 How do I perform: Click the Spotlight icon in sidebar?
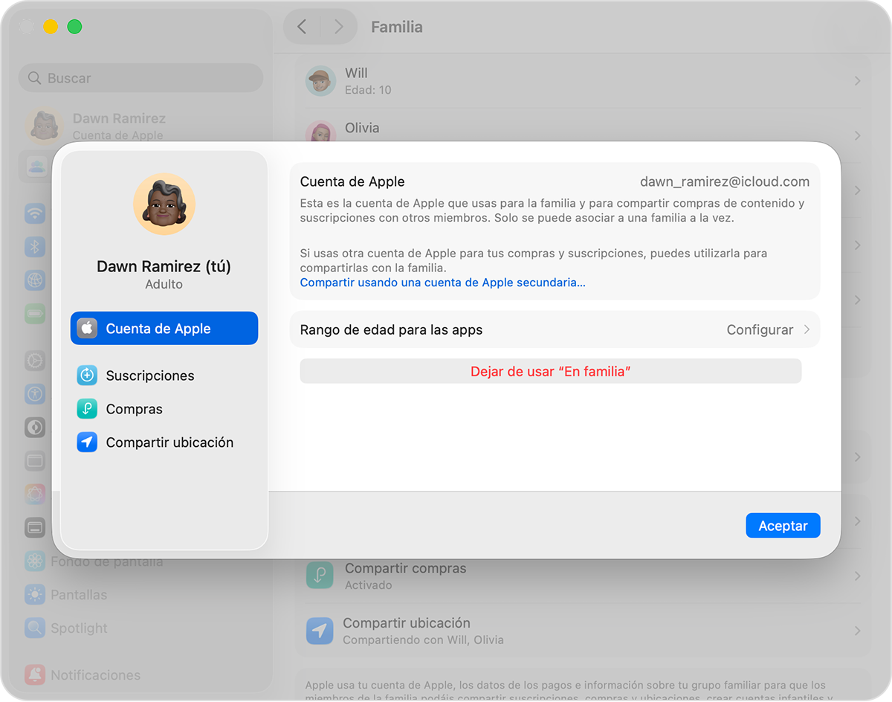(35, 628)
